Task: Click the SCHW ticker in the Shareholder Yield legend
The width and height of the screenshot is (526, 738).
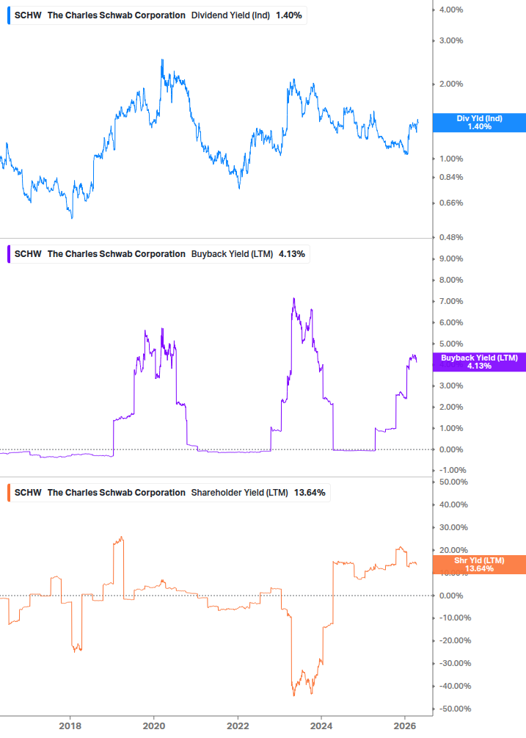Action: [28, 493]
